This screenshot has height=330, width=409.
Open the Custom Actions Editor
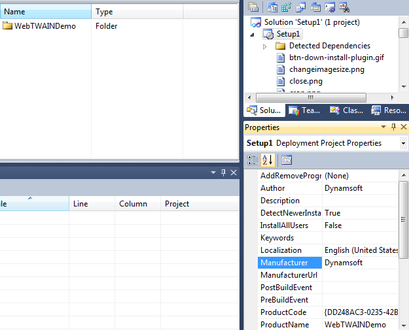tap(330, 8)
